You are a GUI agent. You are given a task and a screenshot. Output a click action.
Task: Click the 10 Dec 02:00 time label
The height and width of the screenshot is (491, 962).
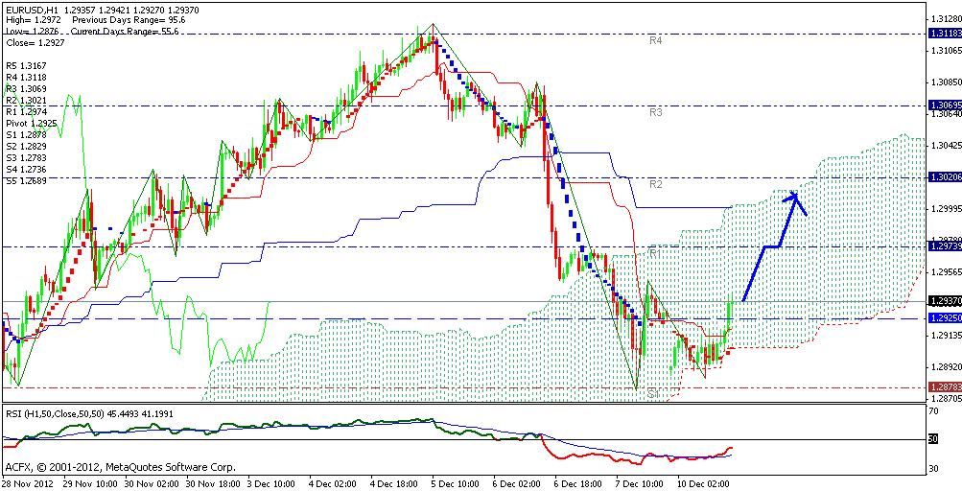pyautogui.click(x=702, y=484)
